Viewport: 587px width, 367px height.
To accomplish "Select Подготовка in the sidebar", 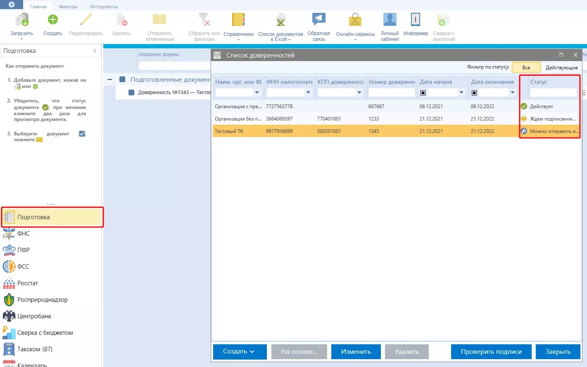I will [52, 217].
